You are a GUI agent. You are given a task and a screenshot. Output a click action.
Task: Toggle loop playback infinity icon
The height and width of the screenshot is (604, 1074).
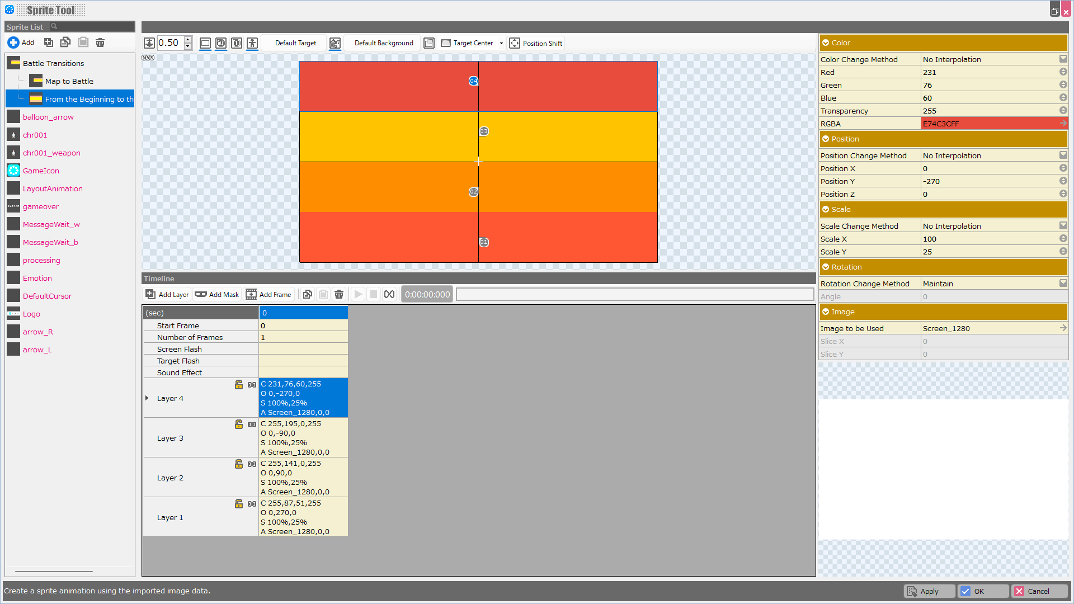tap(389, 295)
